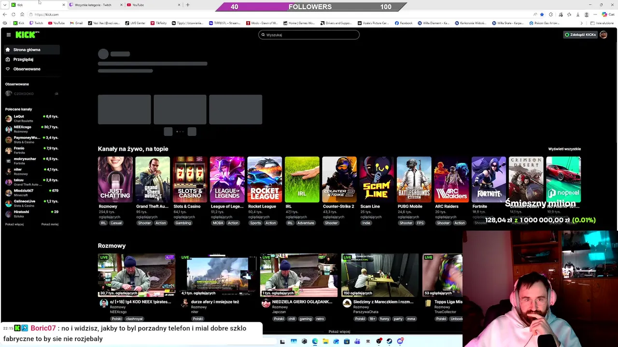
Task: Open a new browser tab
Action: pyautogui.click(x=188, y=5)
